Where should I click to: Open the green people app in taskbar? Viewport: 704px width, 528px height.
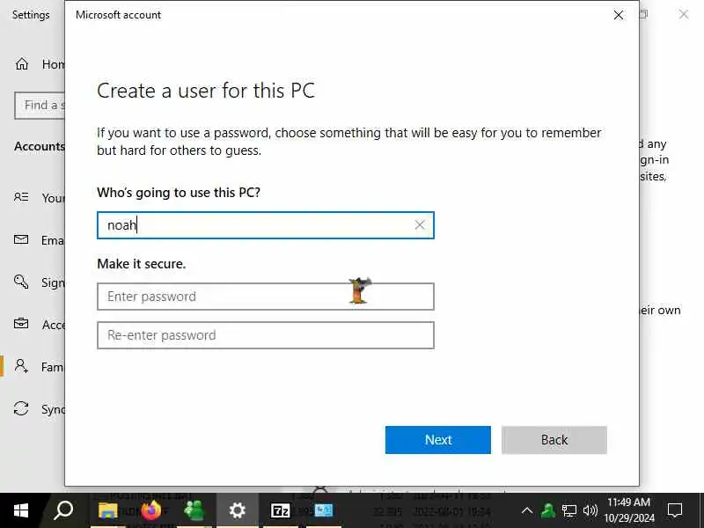194,510
